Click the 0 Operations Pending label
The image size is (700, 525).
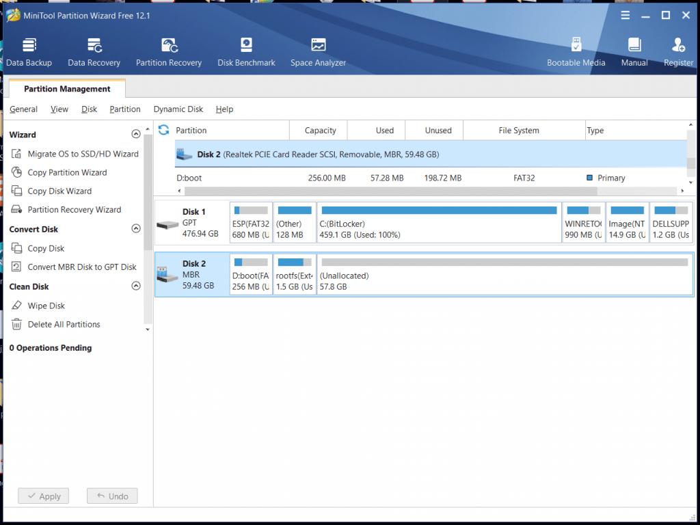tap(51, 348)
